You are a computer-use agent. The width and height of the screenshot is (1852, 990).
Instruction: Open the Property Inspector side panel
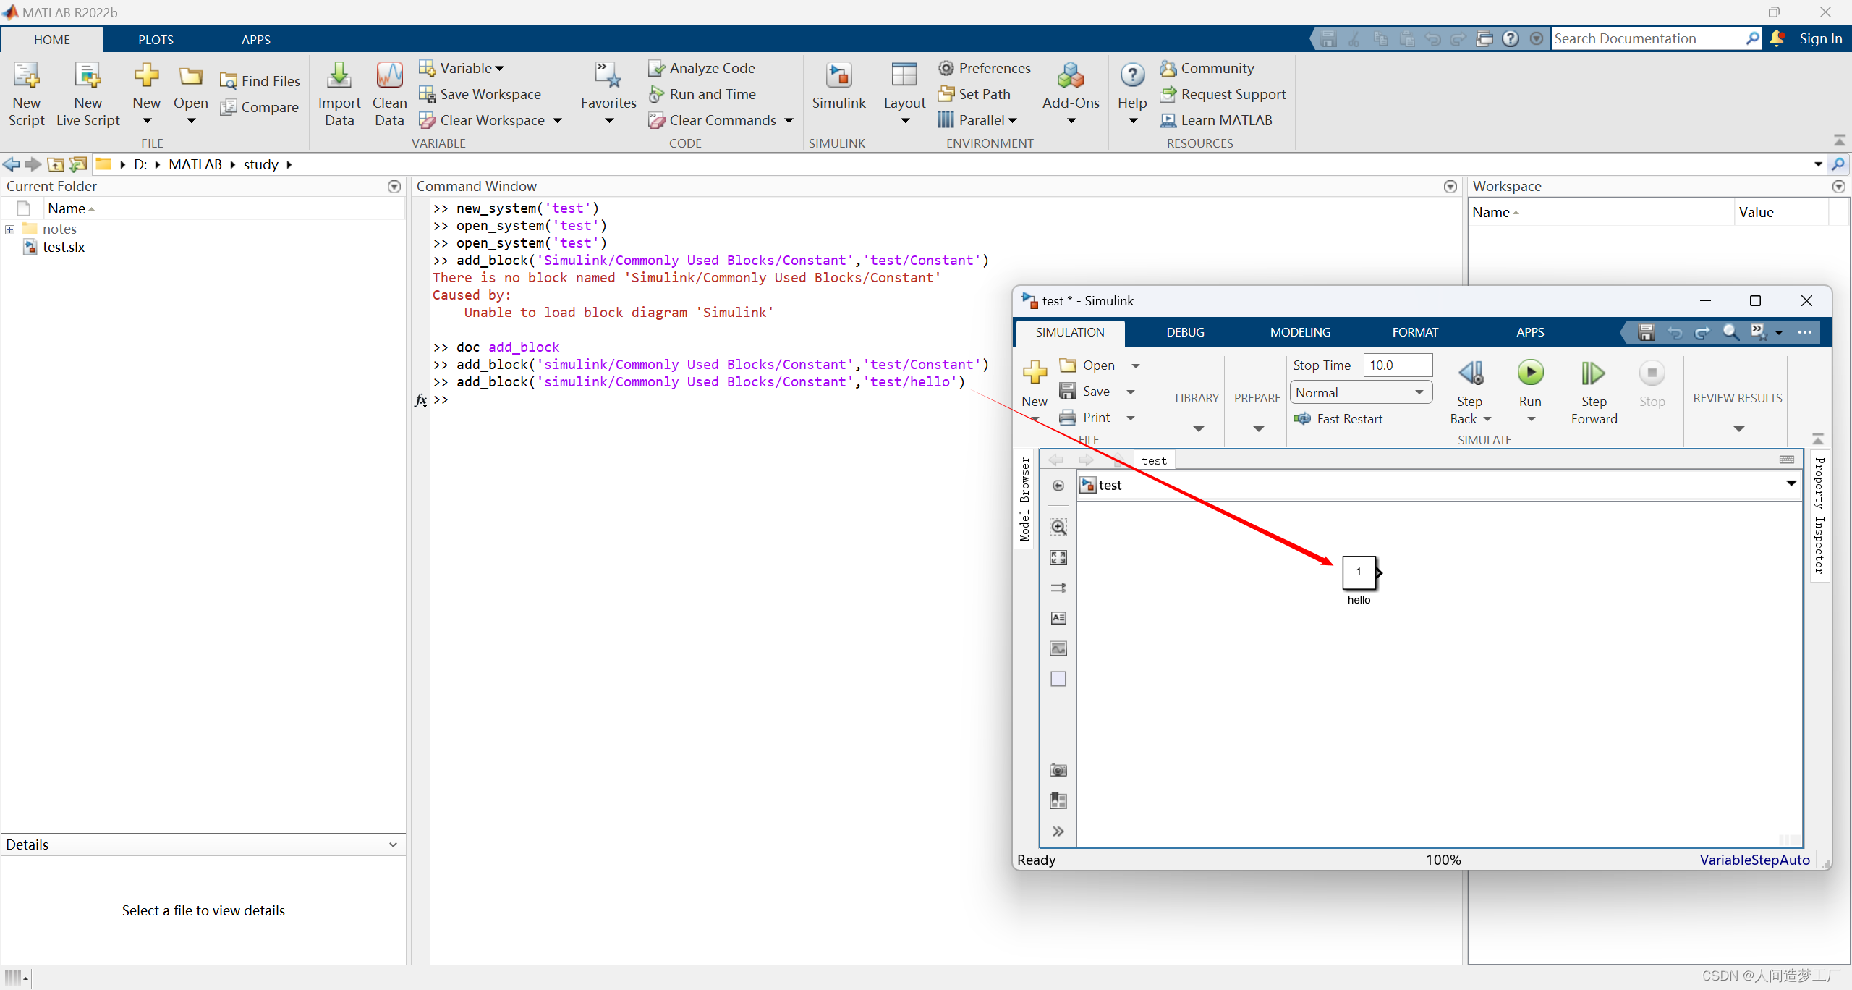pyautogui.click(x=1819, y=515)
